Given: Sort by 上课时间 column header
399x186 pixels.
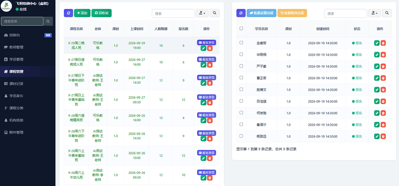Looking at the screenshot, I should click(137, 29).
